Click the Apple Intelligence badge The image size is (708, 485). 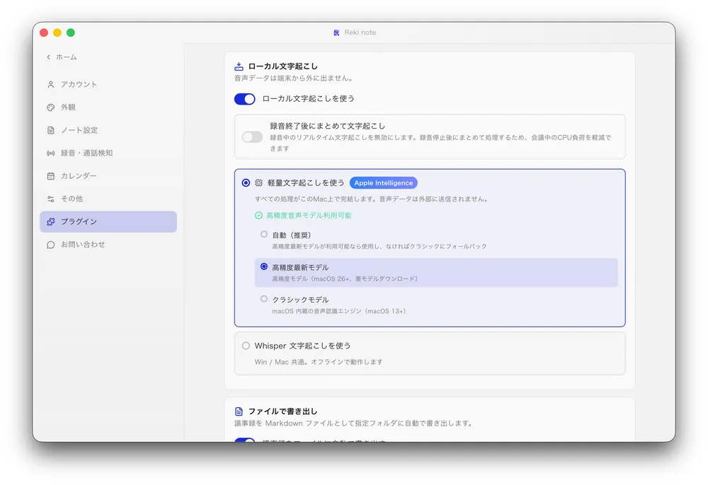[x=383, y=183]
